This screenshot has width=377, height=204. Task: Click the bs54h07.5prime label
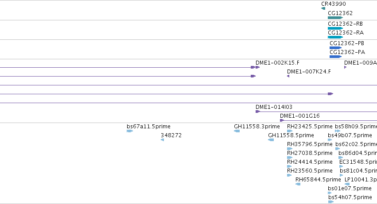point(350,197)
